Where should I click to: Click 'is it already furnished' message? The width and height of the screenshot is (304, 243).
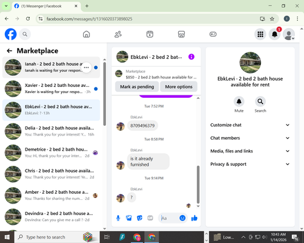click(148, 162)
